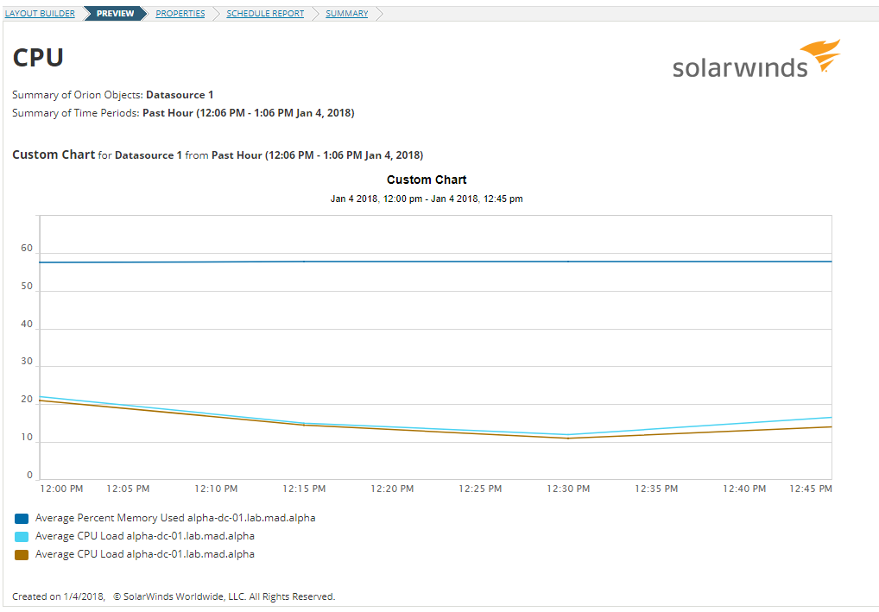Click the 12:35 PM axis label

[656, 489]
